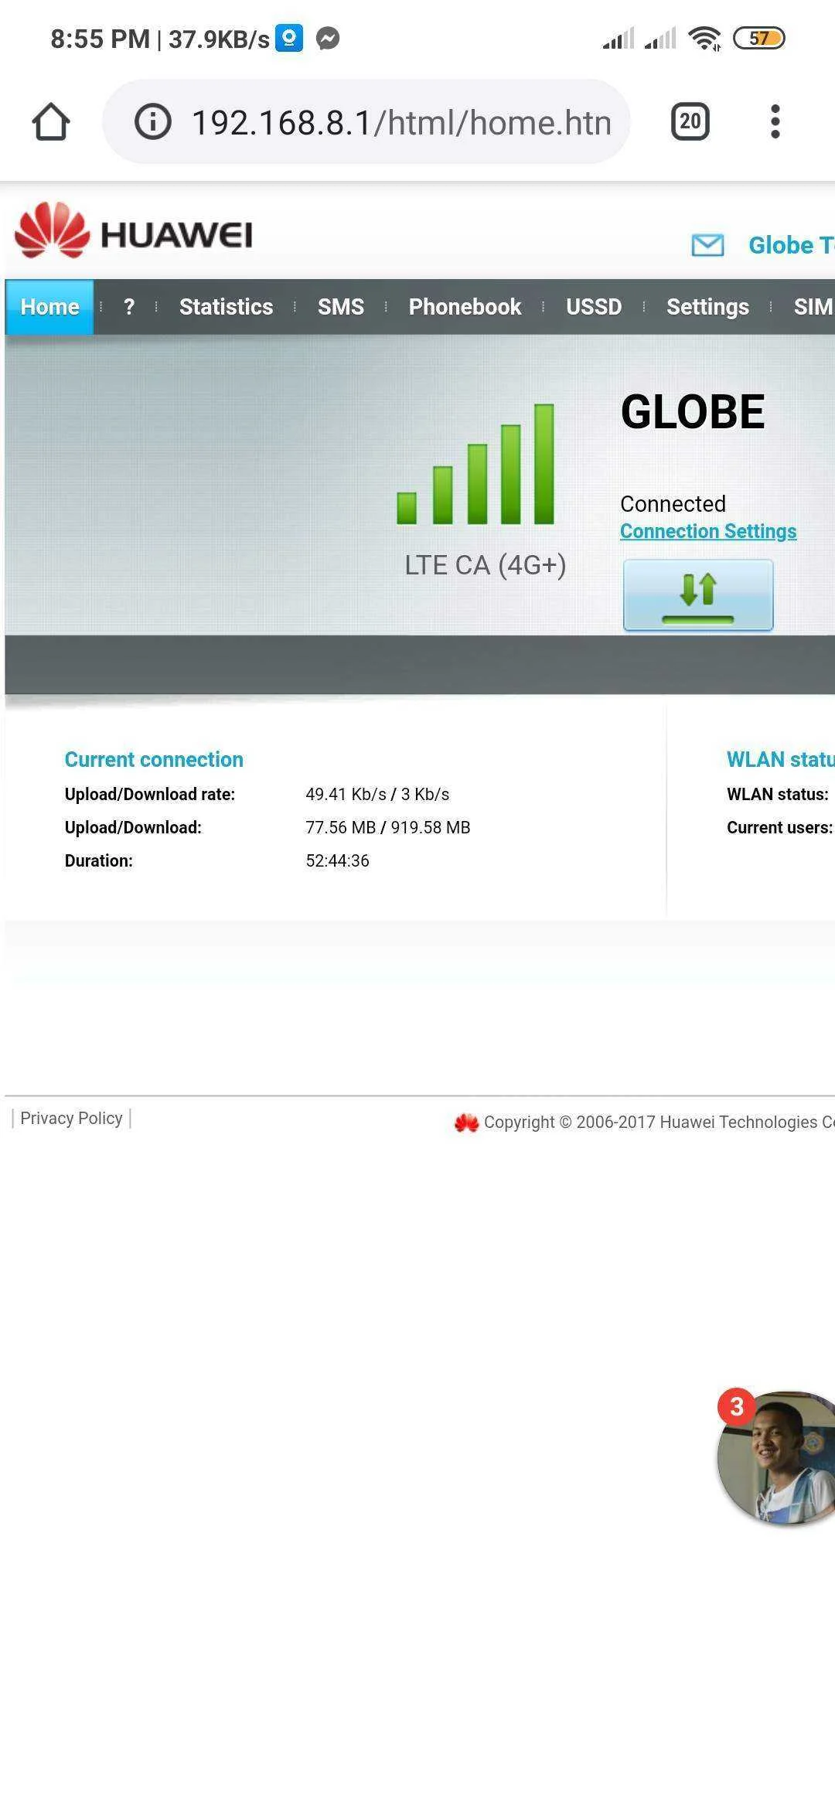Click the data connection toggle button

[x=698, y=595]
